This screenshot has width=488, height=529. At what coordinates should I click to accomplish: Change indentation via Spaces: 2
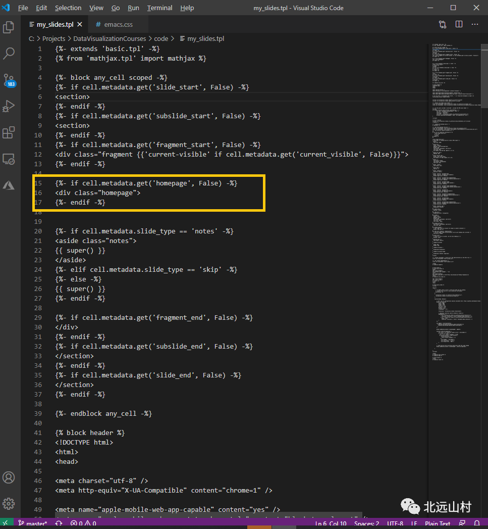click(x=367, y=523)
